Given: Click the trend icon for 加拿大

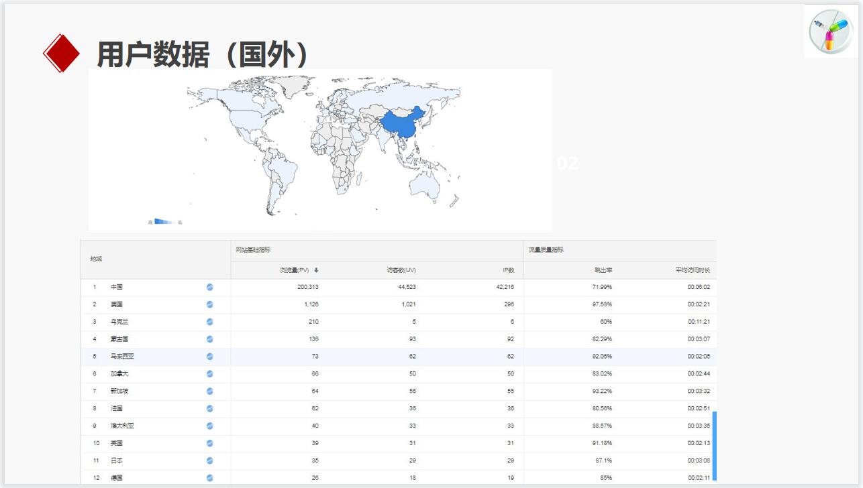Looking at the screenshot, I should pos(209,374).
